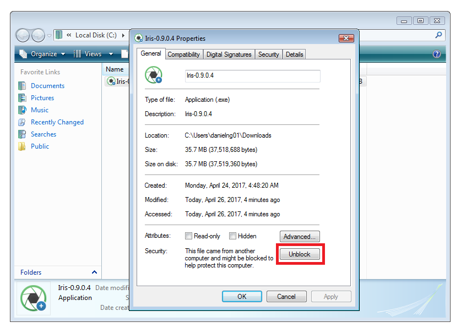The width and height of the screenshot is (461, 333).
Task: Click Local Disk (C:) in address bar
Action: point(96,35)
